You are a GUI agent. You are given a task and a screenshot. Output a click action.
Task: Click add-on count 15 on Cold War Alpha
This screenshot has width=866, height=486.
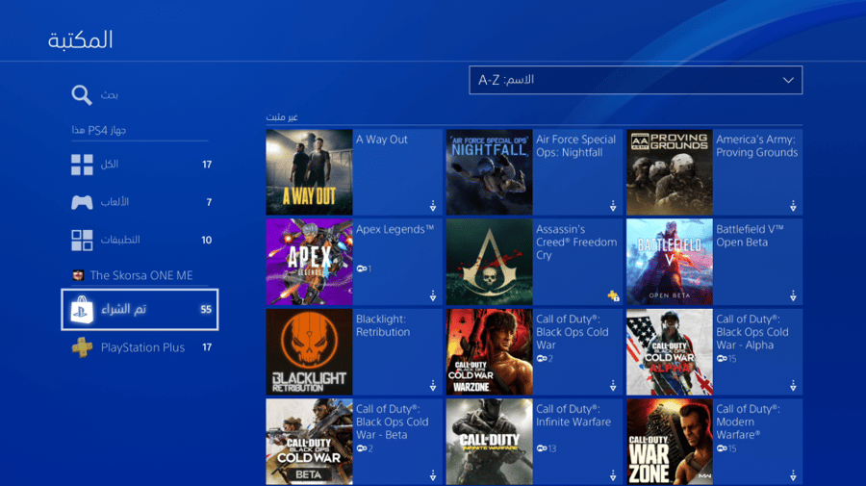coord(726,359)
